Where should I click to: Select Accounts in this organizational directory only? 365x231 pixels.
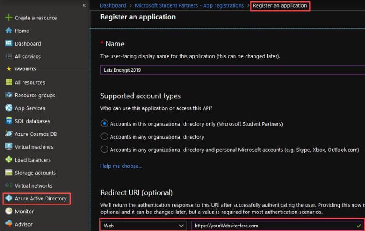tap(104, 123)
